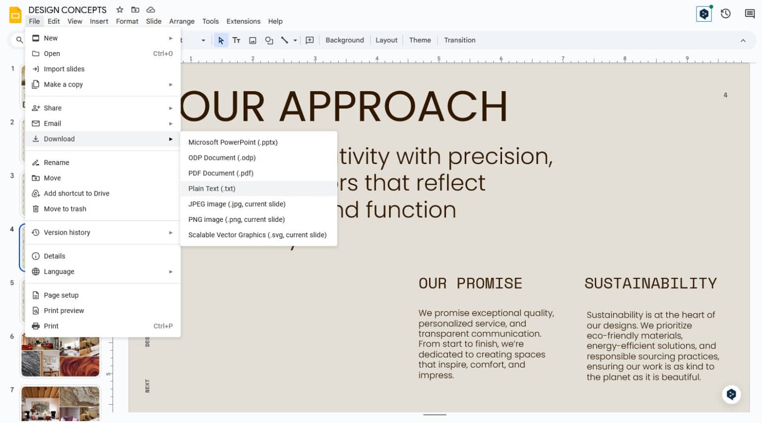762x423 pixels.
Task: Open the Transition settings
Action: [x=459, y=40]
